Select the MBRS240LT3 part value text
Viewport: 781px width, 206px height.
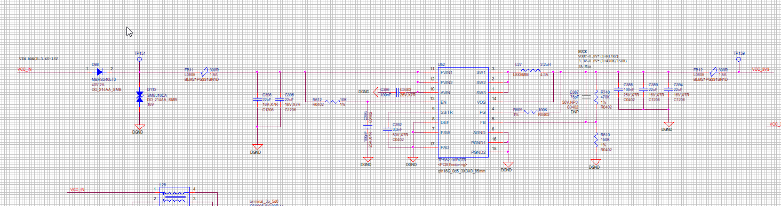[103, 79]
